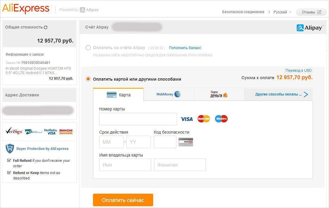Open the 'Пополнить баланс' link
329x208 pixels.
(185, 48)
